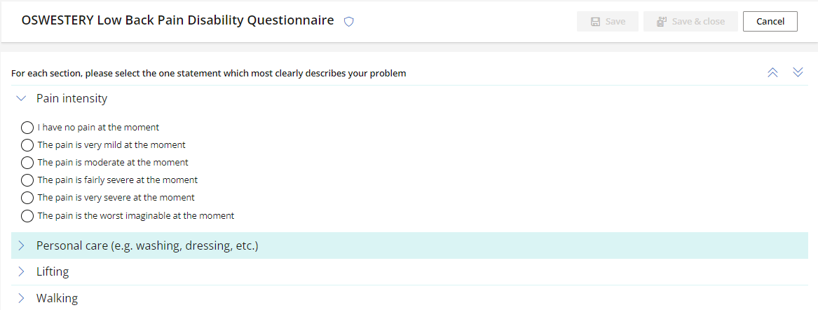This screenshot has width=818, height=310.
Task: Expand all sections with double down chevron
Action: click(x=798, y=72)
